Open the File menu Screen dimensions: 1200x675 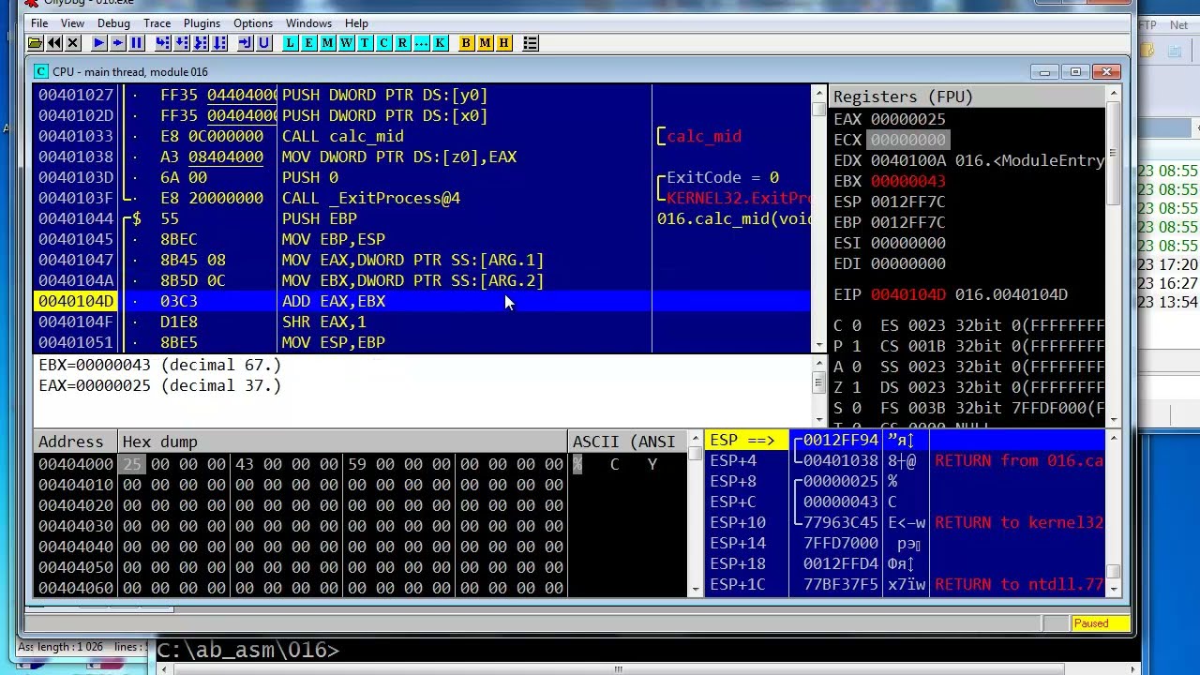[39, 23]
